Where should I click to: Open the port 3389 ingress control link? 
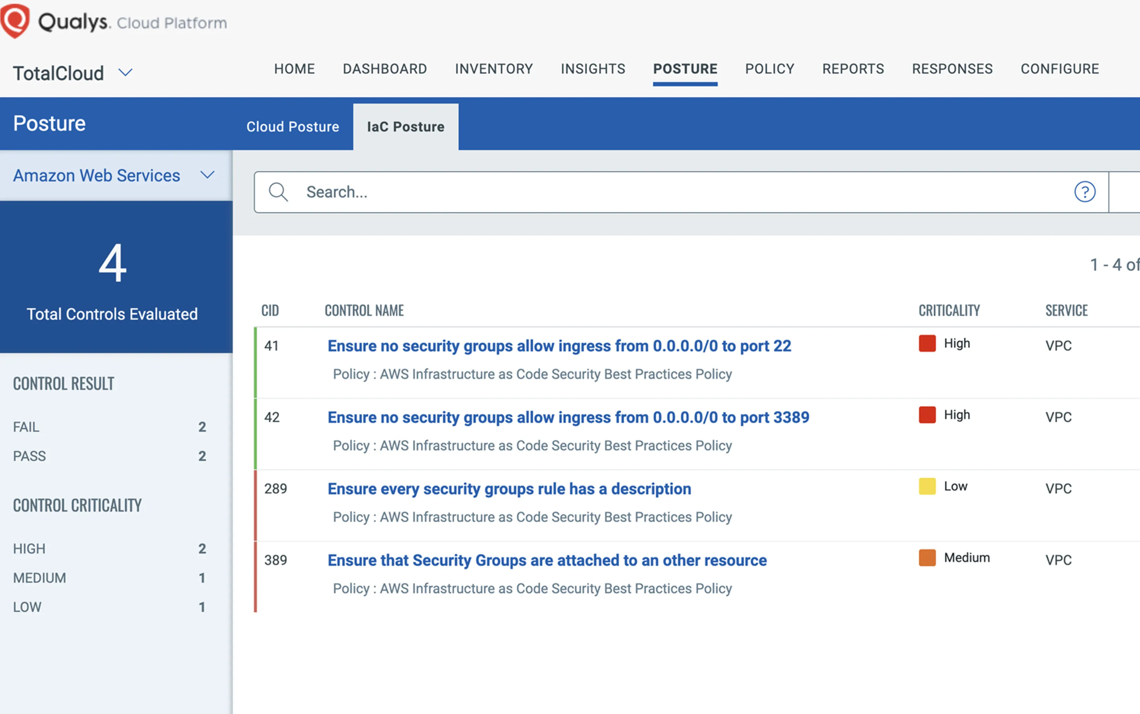point(568,417)
